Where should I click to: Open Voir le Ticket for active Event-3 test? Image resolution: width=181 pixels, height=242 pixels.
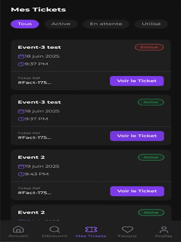(x=137, y=136)
